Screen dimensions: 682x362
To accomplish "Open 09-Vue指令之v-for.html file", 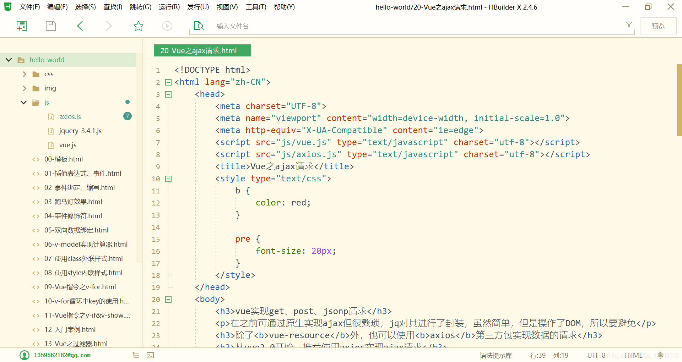I will click(x=80, y=287).
